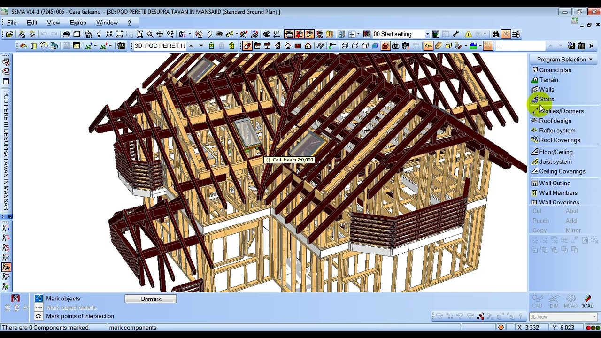Screen dimensions: 601x338
Task: Select Mark points of intersection option
Action: [80, 316]
